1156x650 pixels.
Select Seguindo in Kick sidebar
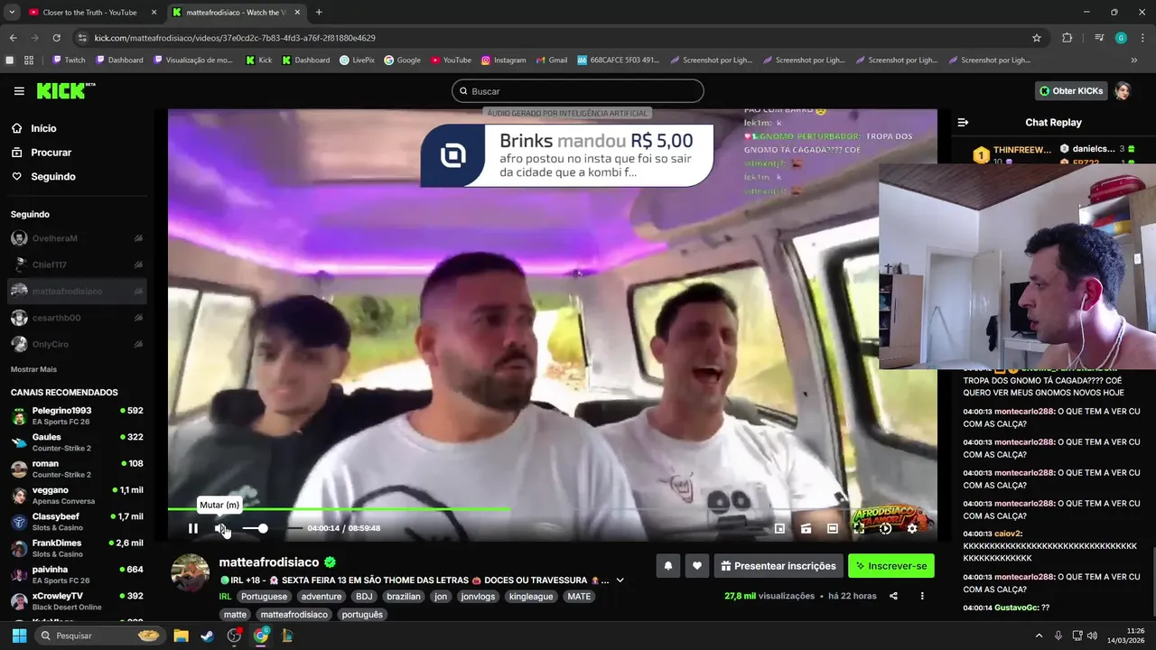[x=53, y=177]
